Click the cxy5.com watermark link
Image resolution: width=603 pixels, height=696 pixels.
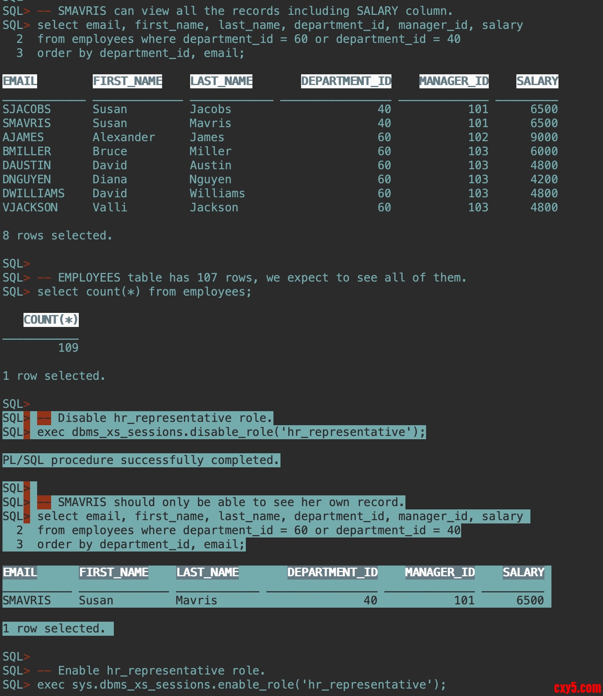pos(577,688)
